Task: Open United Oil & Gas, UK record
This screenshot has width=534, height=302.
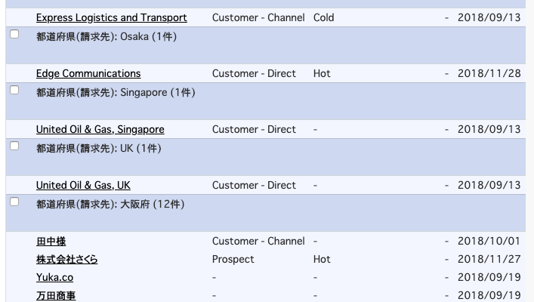Action: pos(83,185)
